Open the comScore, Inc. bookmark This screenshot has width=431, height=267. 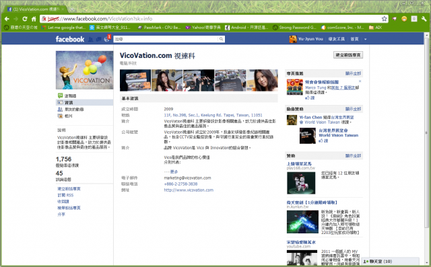tap(343, 28)
